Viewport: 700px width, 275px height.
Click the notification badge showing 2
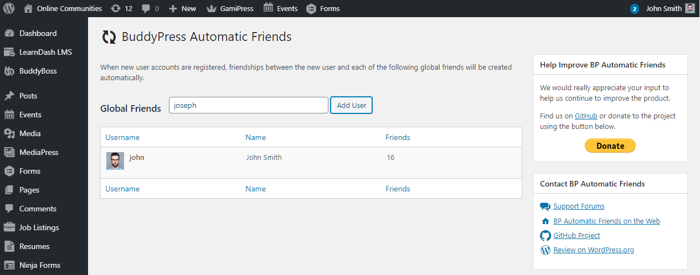point(634,9)
